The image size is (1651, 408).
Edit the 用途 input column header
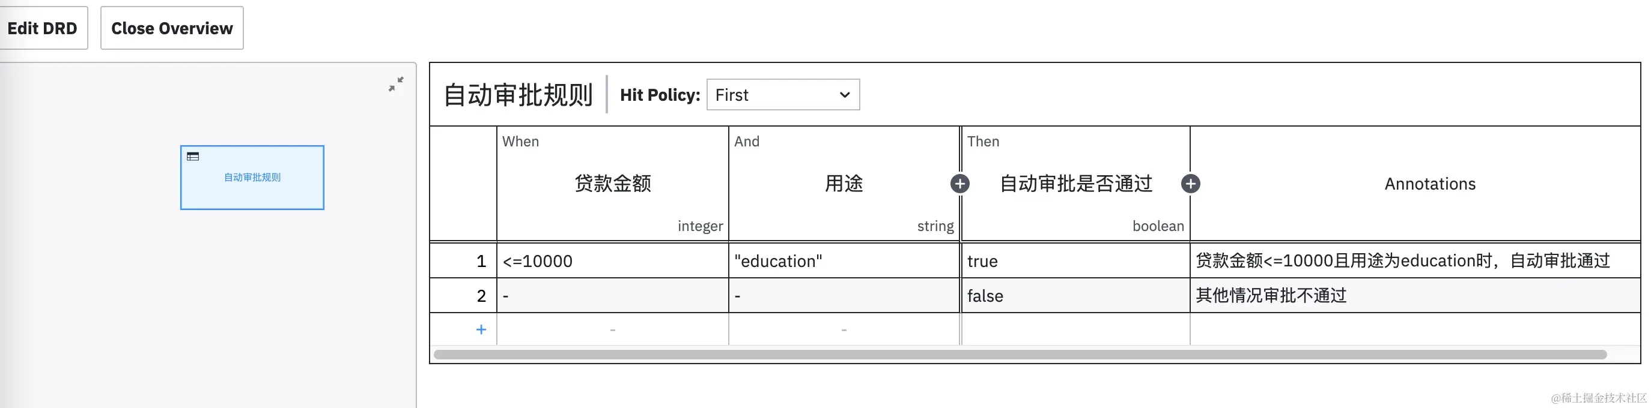pos(844,184)
